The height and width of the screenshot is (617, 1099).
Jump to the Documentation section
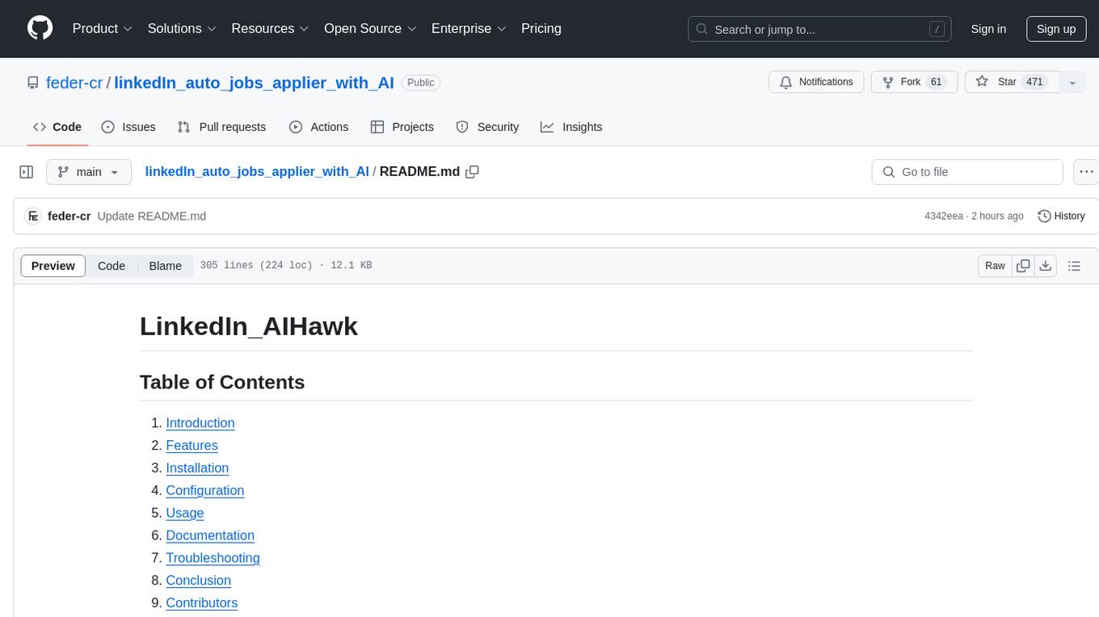(210, 535)
